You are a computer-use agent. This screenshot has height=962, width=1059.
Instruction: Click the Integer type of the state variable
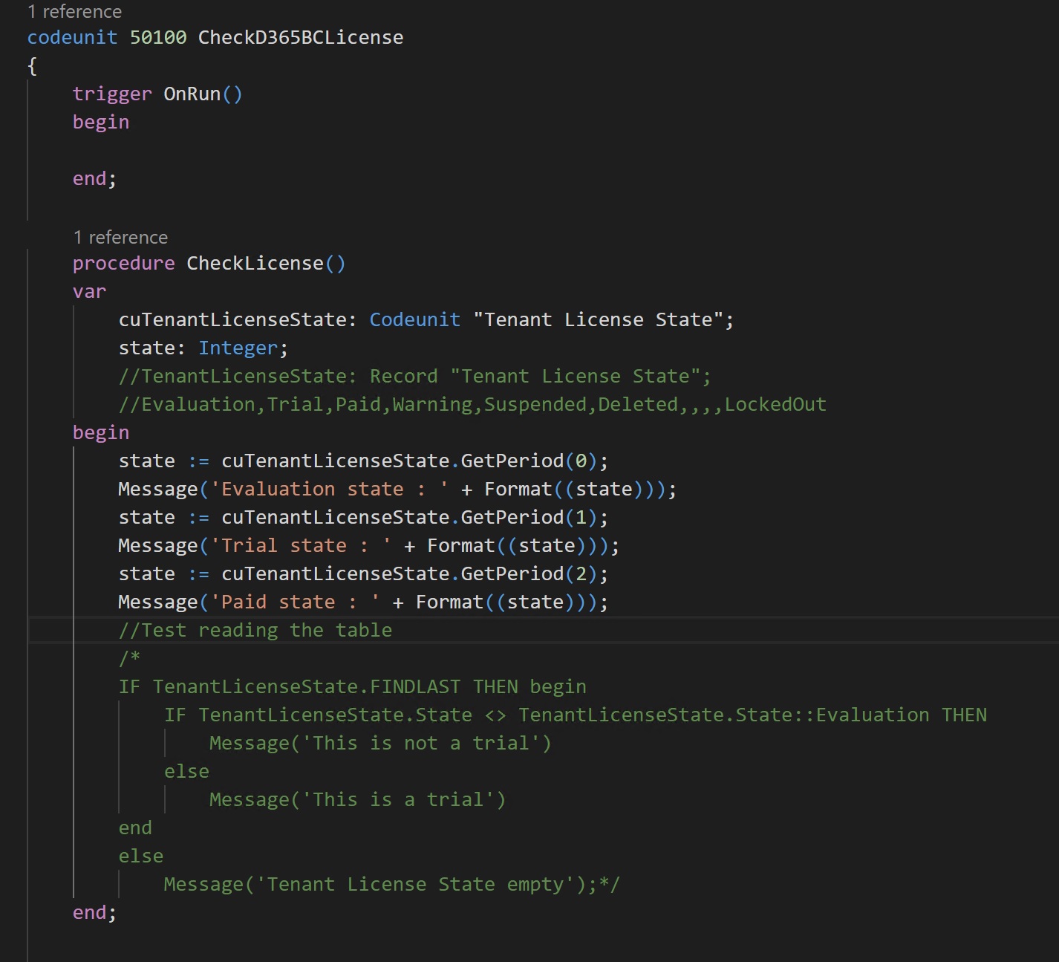238,347
